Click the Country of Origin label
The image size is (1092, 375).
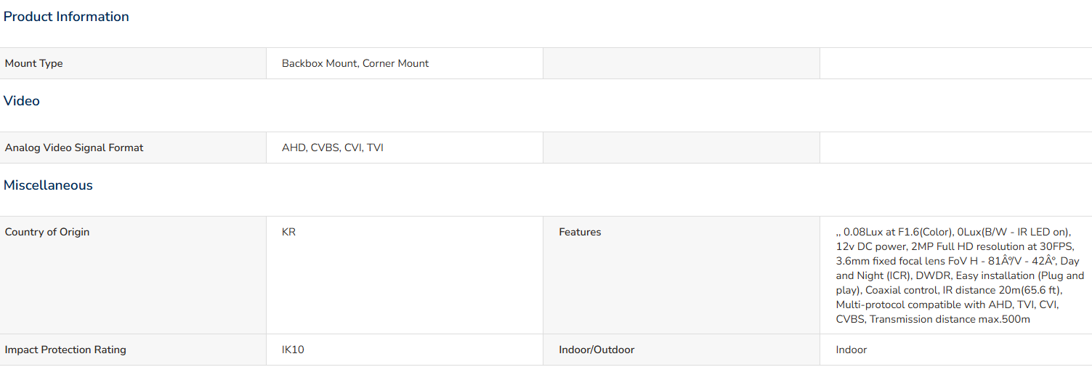(x=47, y=232)
